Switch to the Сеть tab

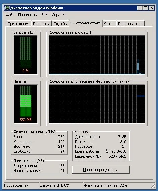click(108, 24)
